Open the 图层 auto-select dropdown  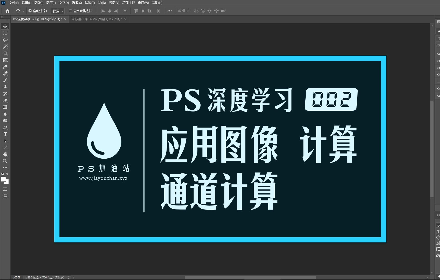[58, 11]
